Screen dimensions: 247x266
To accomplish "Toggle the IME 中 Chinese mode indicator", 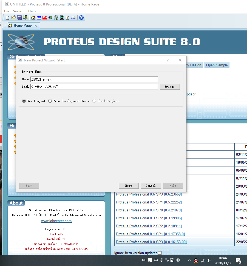I will pos(156,260).
